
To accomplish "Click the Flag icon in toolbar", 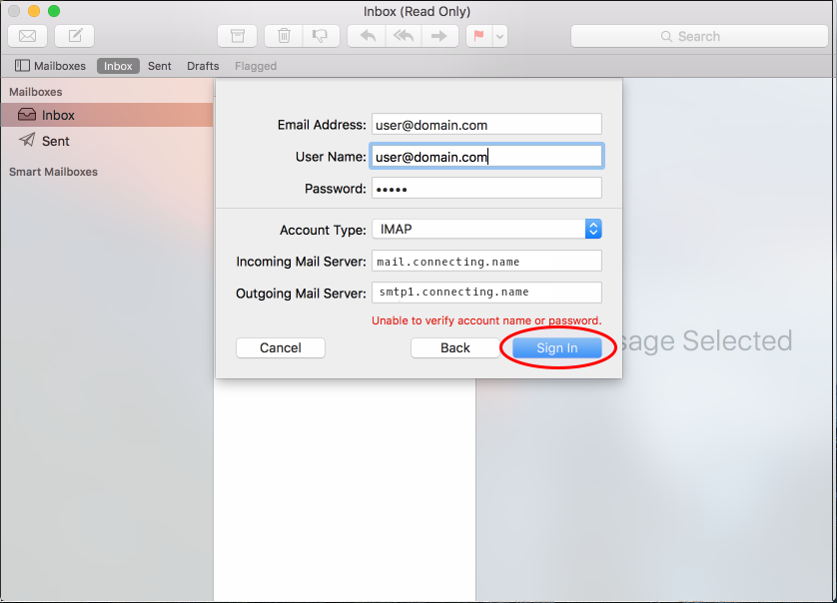I will tap(478, 36).
